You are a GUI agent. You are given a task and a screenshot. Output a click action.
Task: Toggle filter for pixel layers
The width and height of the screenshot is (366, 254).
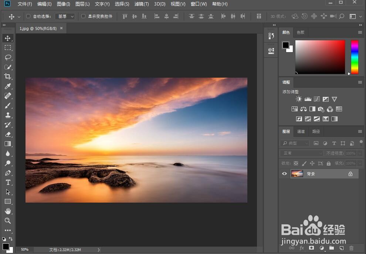pos(316,143)
